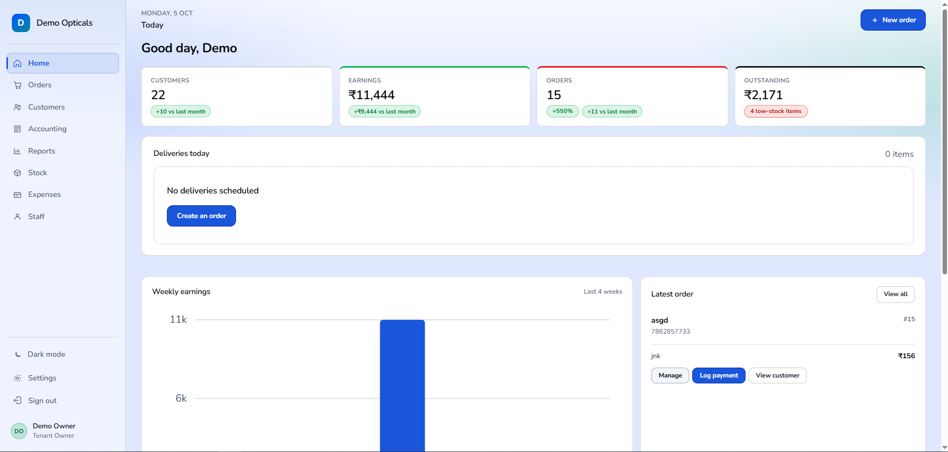Click the +550% orders badge
This screenshot has width=948, height=452.
pyautogui.click(x=562, y=112)
